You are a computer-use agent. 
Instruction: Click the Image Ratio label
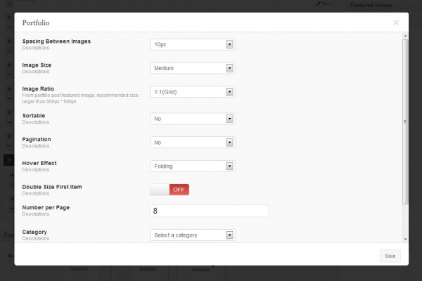click(38, 89)
